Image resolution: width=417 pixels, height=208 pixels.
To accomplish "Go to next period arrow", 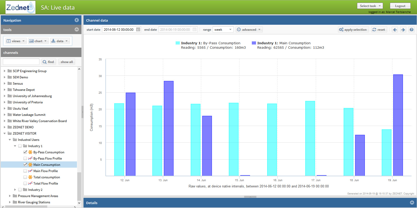I will coord(403,30).
